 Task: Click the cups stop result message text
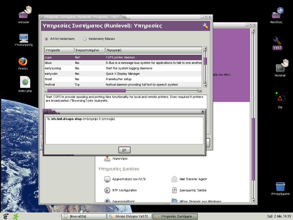81,119
